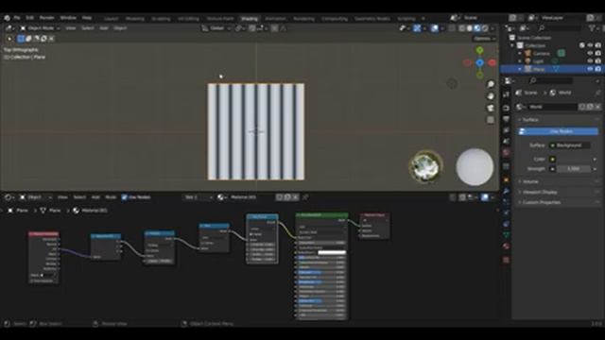Click the blue Z axis gizmo dot

479,62
